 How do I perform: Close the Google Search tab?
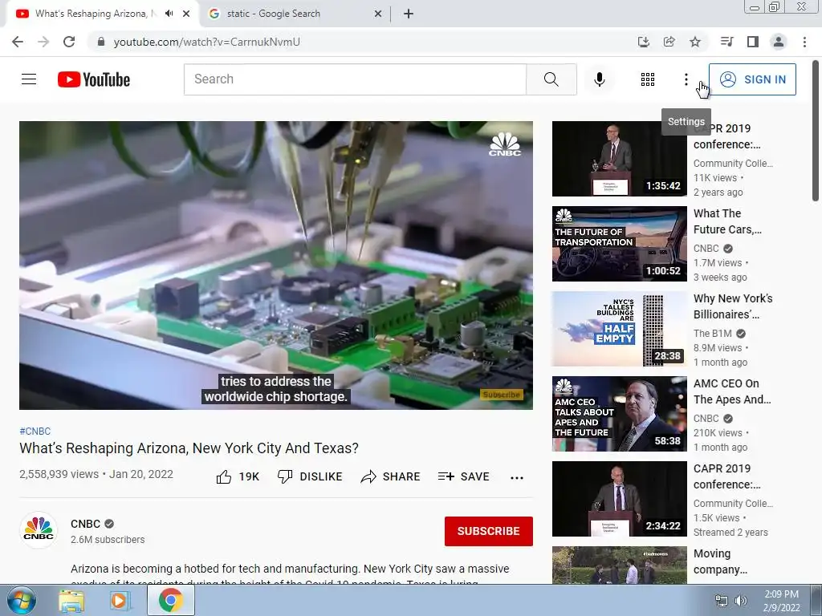[378, 14]
